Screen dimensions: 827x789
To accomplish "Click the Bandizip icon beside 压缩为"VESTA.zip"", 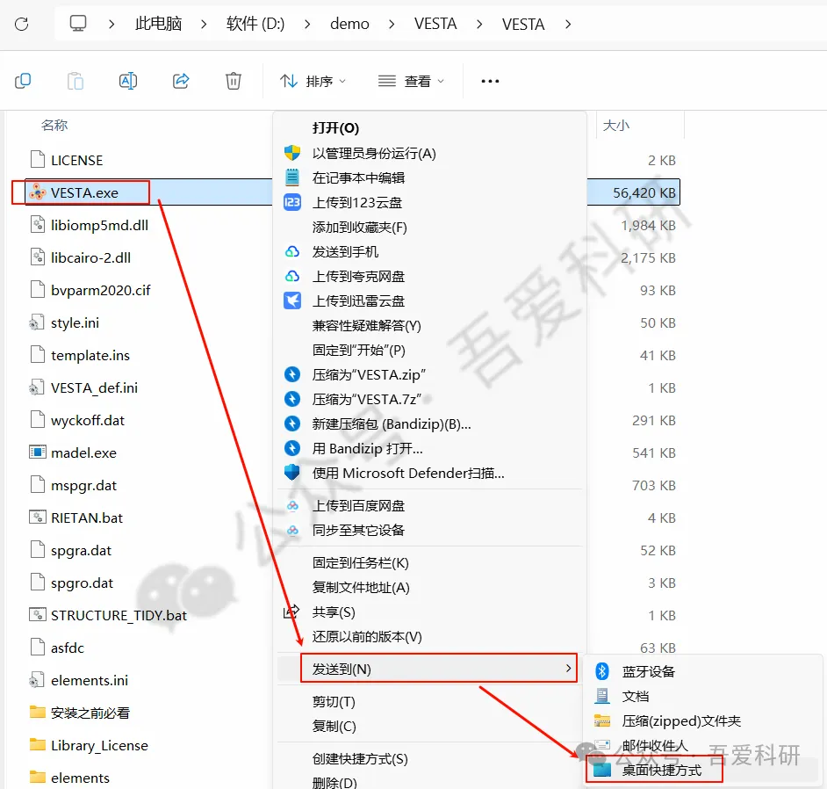I will (x=292, y=374).
